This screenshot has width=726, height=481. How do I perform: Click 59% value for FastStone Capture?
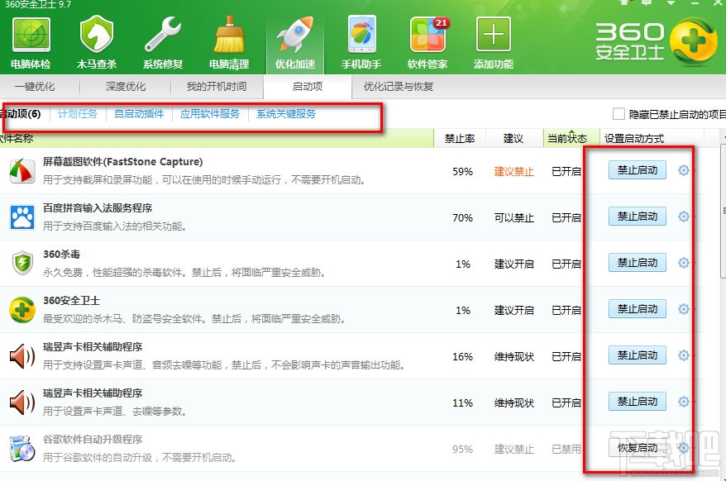[x=462, y=172]
